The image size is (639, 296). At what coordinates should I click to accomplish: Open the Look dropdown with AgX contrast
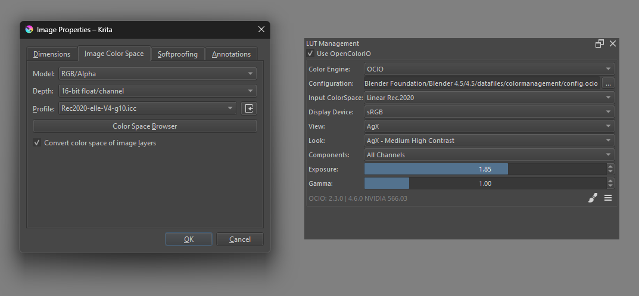(x=489, y=141)
